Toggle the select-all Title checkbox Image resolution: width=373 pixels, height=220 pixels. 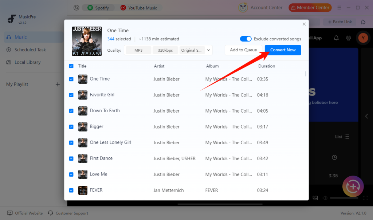pos(71,66)
